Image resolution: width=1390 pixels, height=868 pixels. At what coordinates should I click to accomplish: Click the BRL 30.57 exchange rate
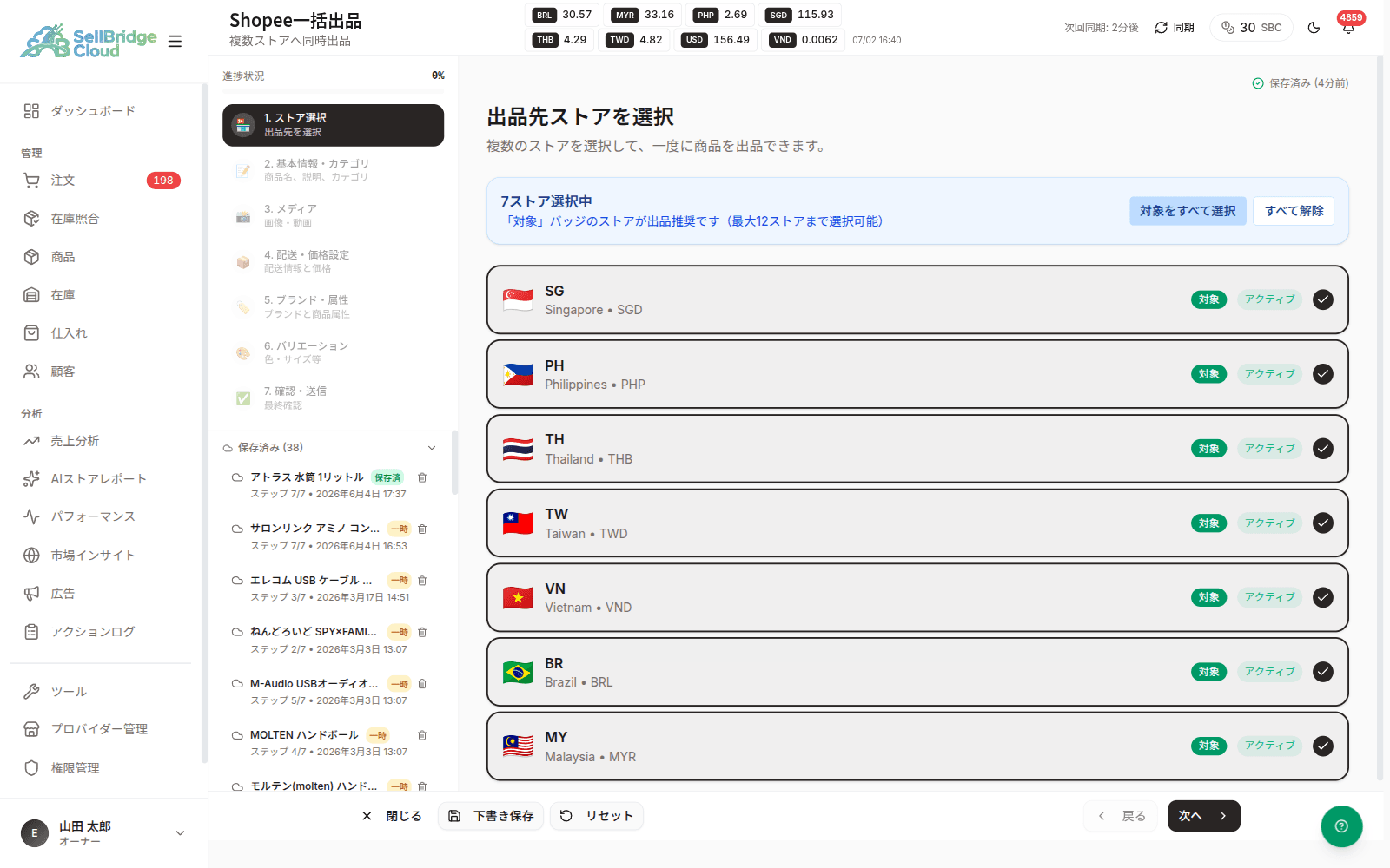562,15
